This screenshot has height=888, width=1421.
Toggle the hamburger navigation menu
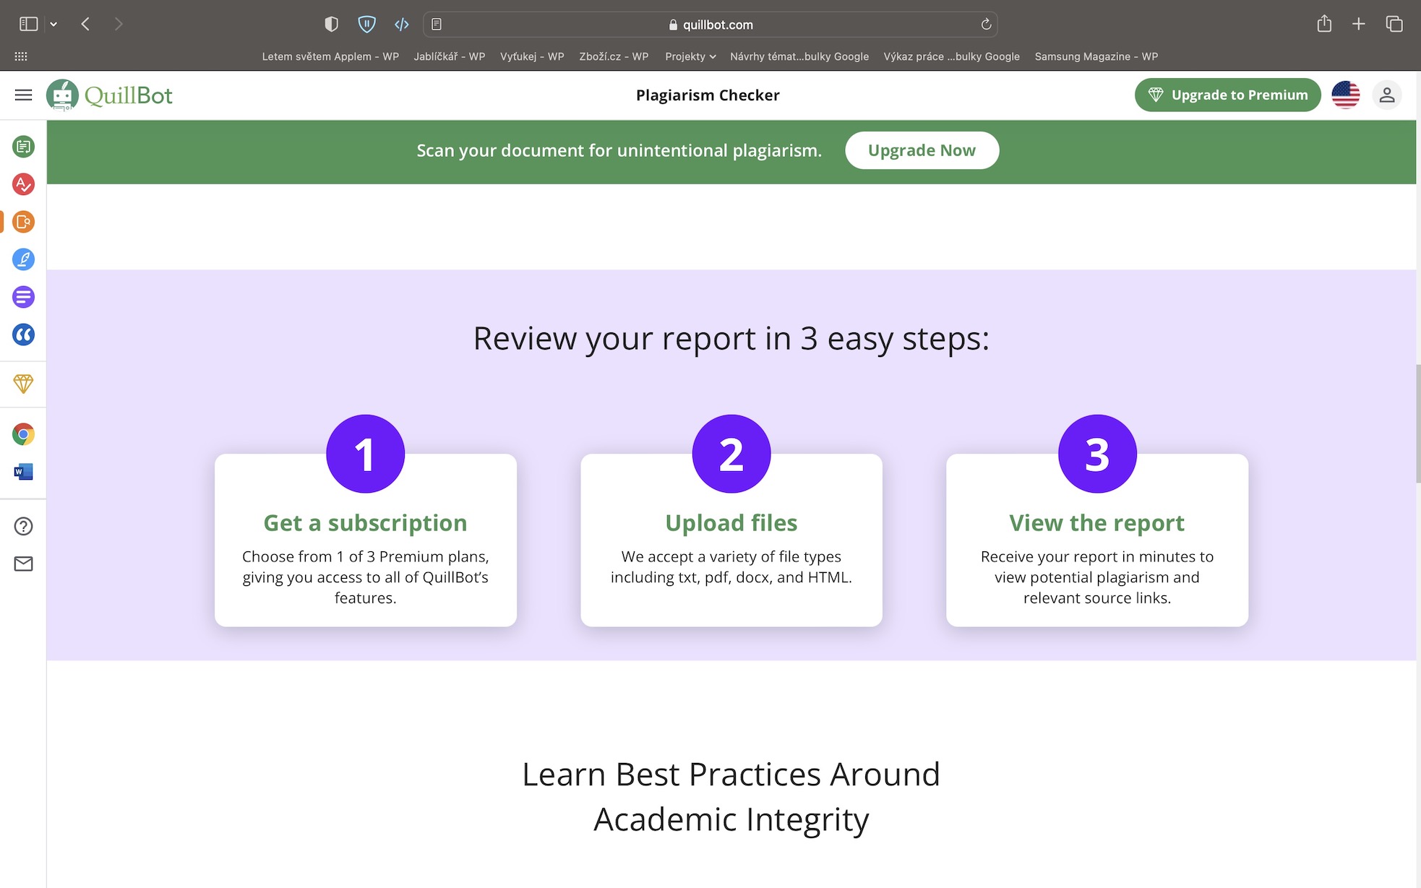(23, 95)
